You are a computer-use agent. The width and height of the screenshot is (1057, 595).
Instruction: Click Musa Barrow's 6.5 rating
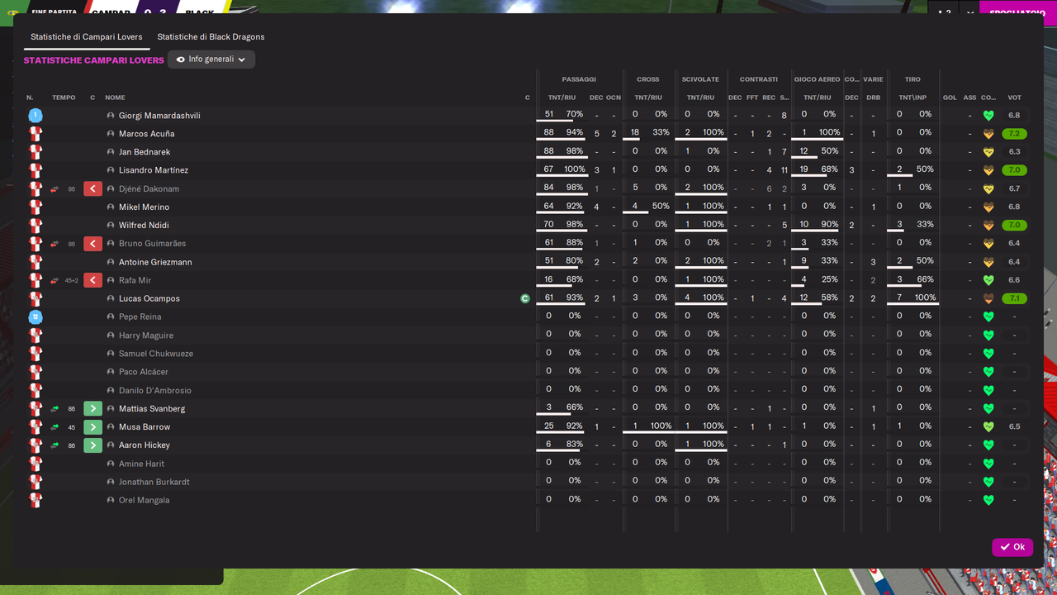point(1014,427)
